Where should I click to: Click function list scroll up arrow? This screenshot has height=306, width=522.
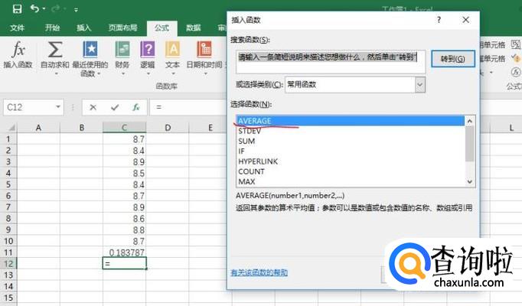tap(470, 121)
